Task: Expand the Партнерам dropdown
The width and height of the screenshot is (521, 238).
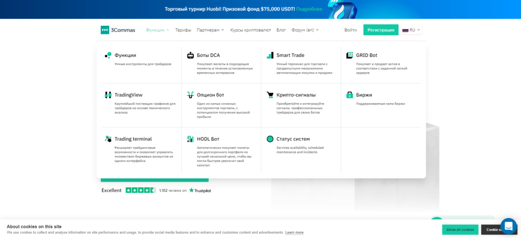Action: pyautogui.click(x=210, y=30)
